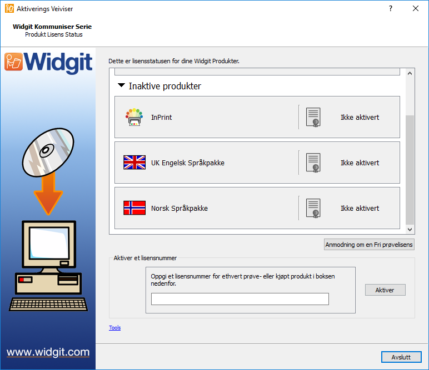Click the InPrint printer icon

tap(134, 117)
